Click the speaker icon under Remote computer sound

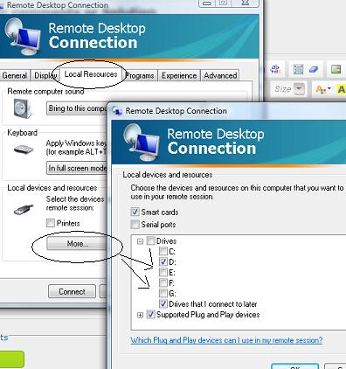pos(23,108)
